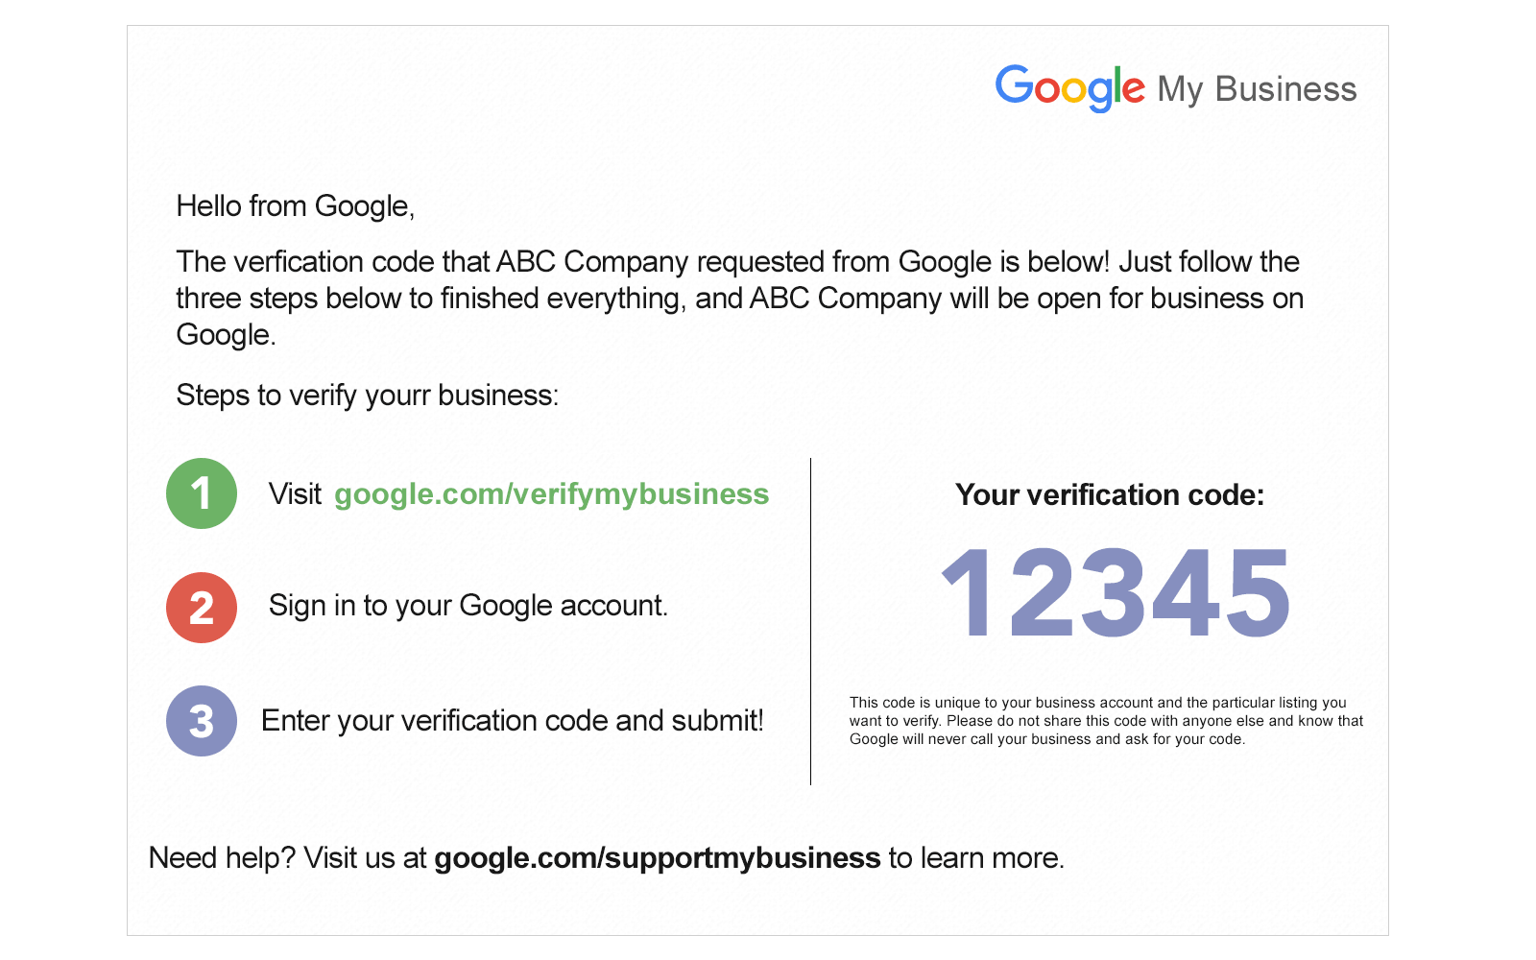Click 'Sign in to your Google account' text

[468, 606]
